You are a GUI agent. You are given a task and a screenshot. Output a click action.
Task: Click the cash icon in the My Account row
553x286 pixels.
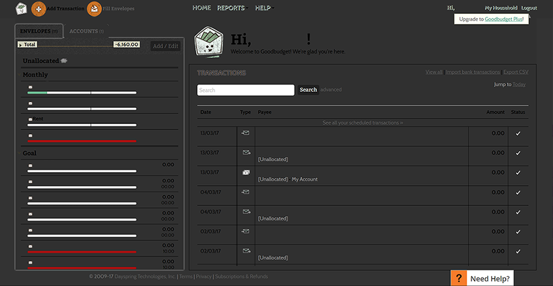tap(246, 173)
